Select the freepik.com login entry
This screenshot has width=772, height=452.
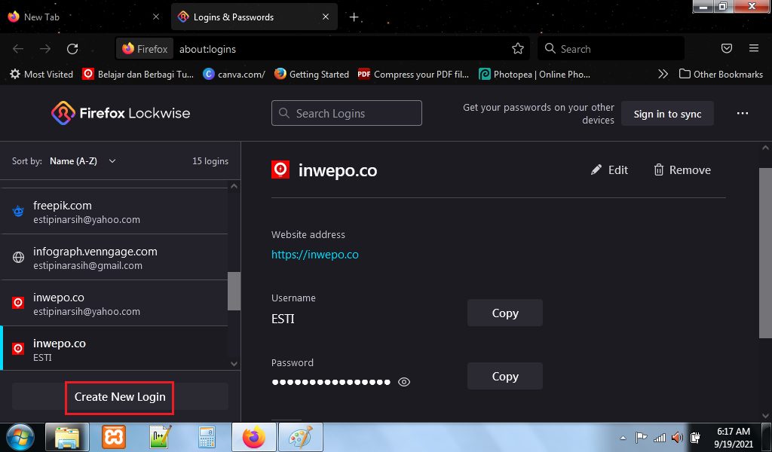pyautogui.click(x=114, y=212)
